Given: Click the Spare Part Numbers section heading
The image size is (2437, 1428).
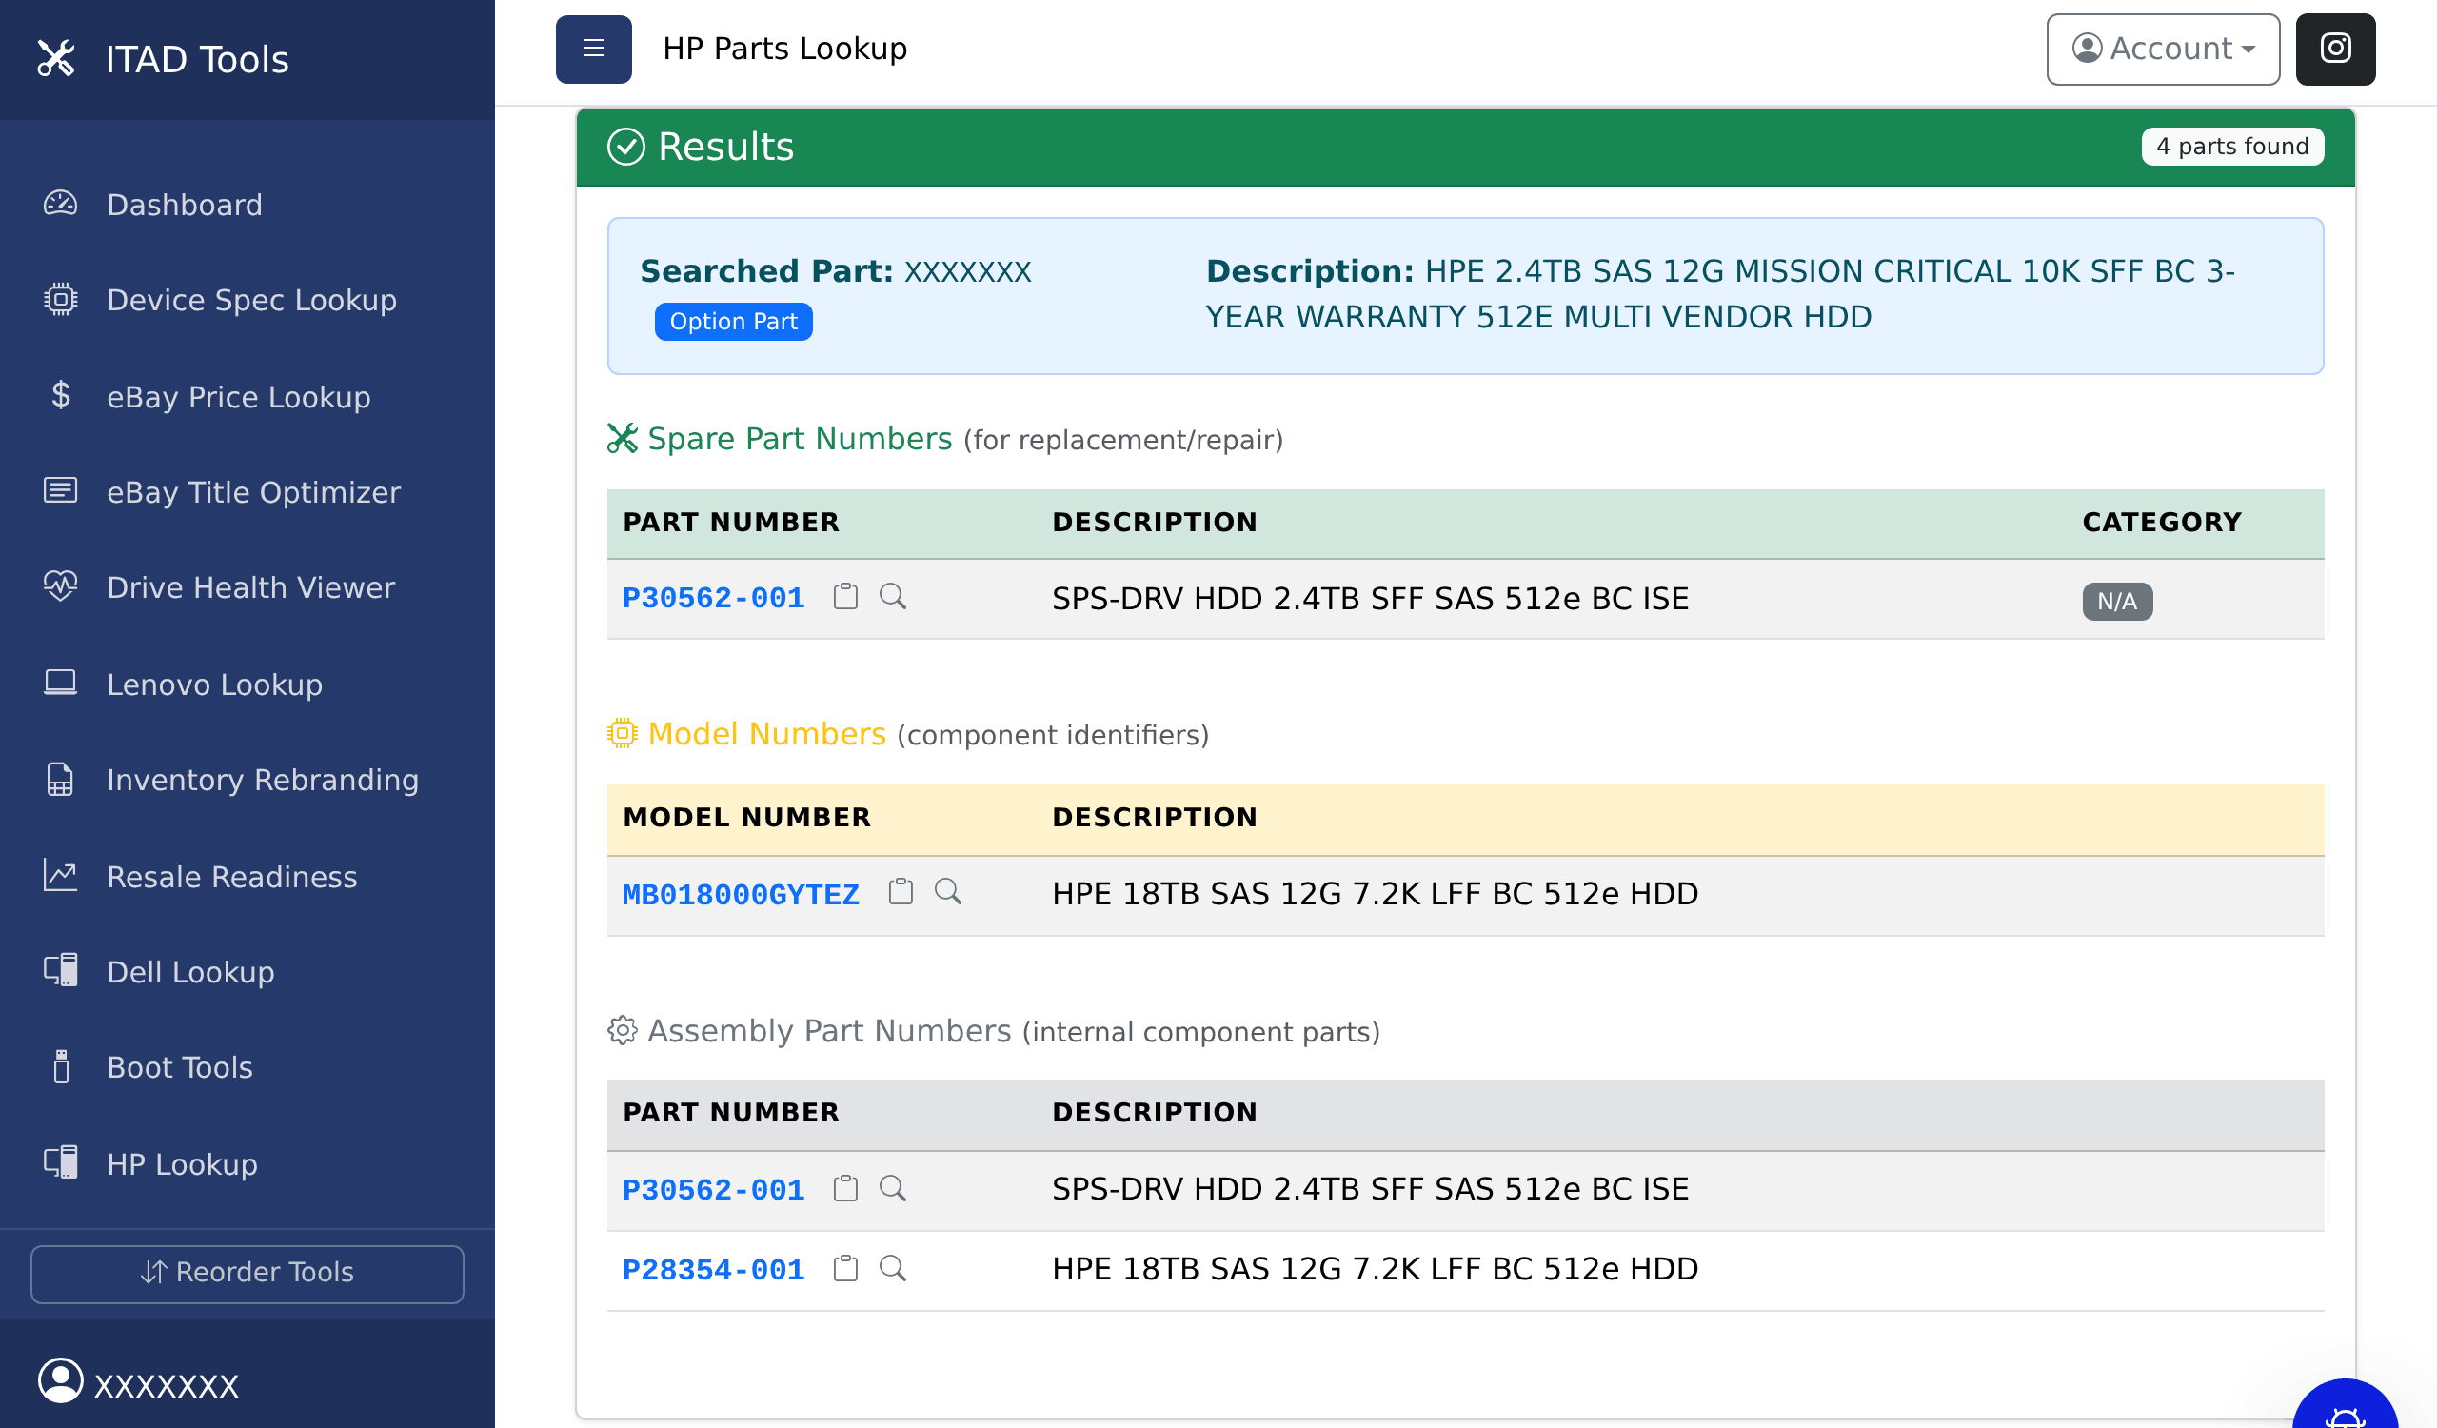Looking at the screenshot, I should [800, 439].
